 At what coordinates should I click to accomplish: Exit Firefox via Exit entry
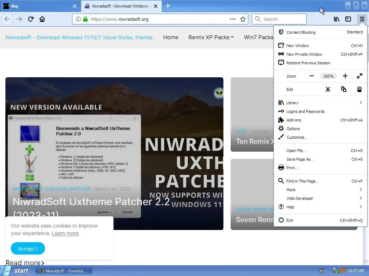pyautogui.click(x=320, y=220)
